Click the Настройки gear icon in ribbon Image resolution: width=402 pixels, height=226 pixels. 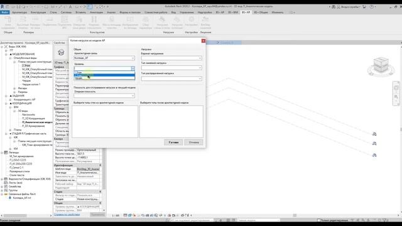(191, 19)
